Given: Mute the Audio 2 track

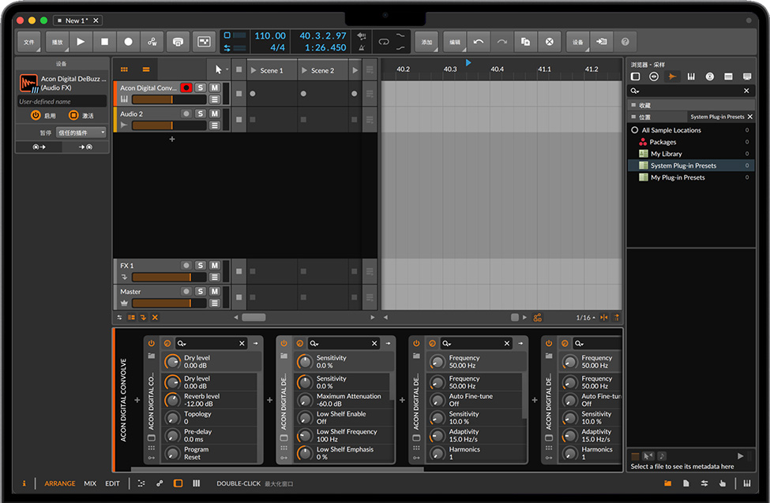Looking at the screenshot, I should pos(214,114).
